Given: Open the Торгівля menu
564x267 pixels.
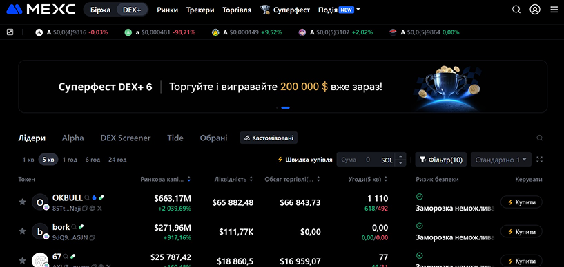Looking at the screenshot, I should click(237, 10).
